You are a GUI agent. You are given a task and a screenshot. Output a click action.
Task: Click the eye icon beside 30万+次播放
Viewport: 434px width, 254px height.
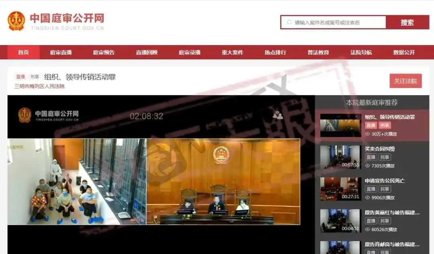click(x=368, y=134)
